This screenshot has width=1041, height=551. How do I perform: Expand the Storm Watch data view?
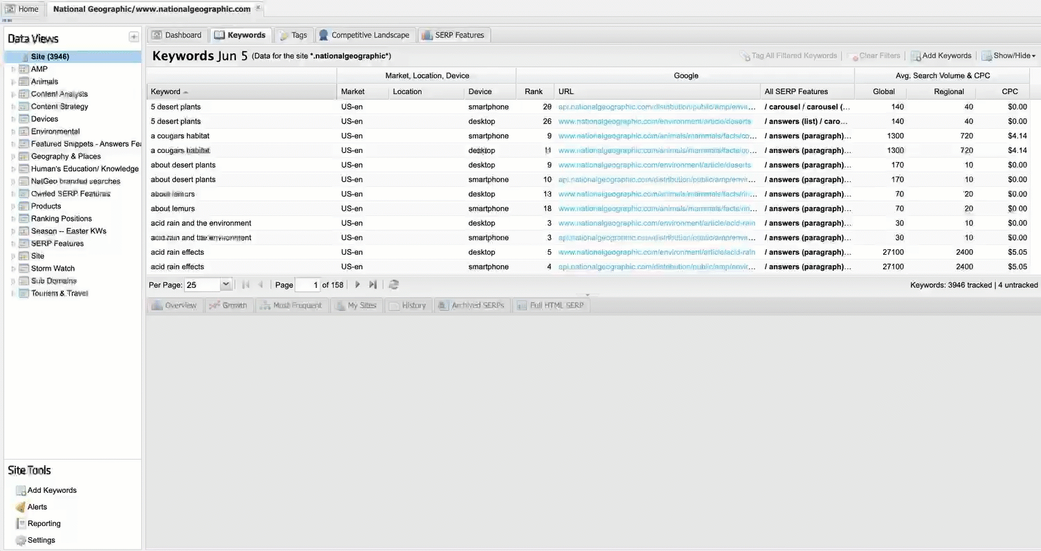13,269
